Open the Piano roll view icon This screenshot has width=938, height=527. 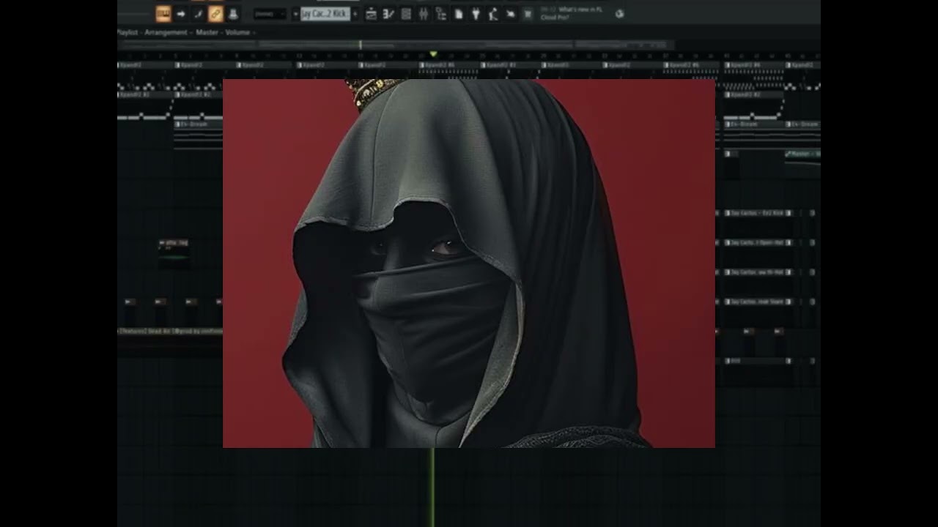[389, 13]
